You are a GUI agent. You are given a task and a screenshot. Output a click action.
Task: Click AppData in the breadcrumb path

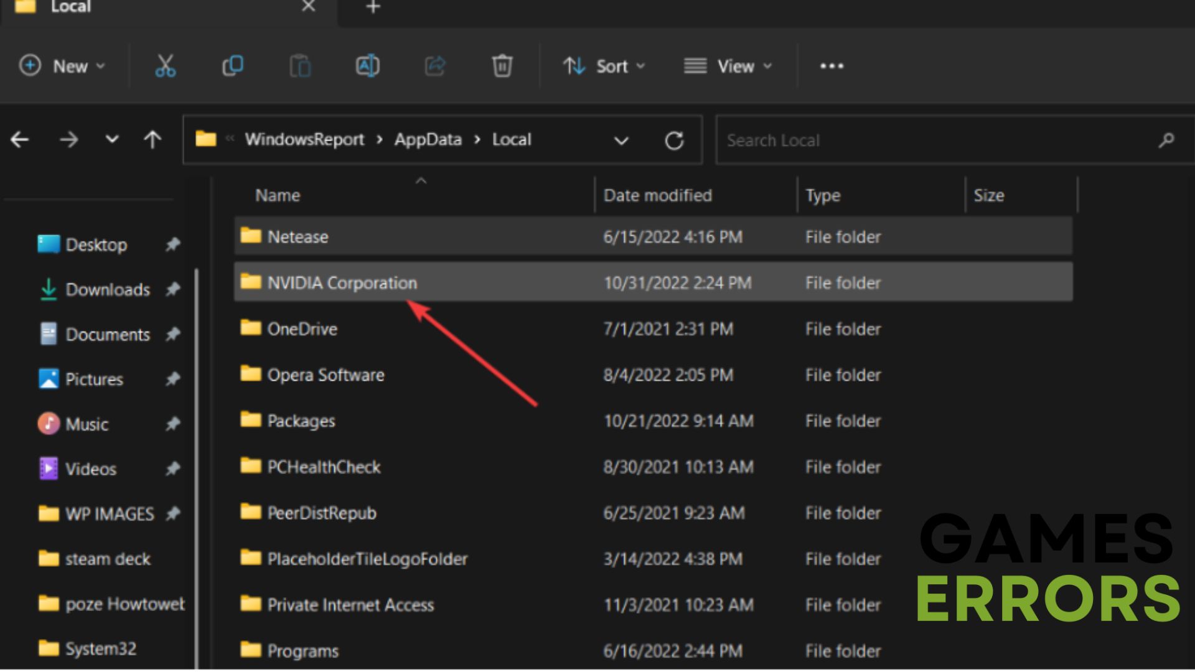(428, 139)
